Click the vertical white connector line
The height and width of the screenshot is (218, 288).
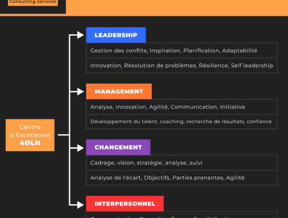pyautogui.click(x=70, y=120)
